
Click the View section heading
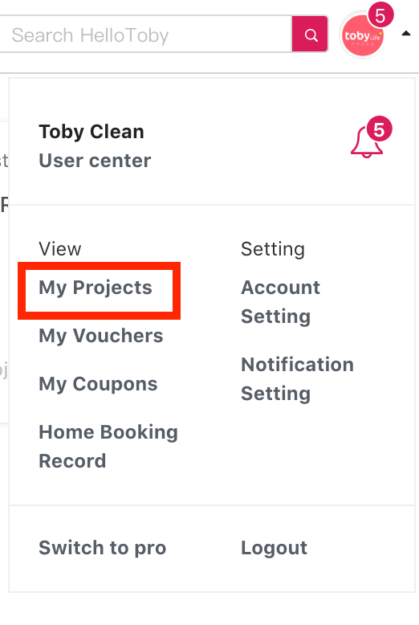tap(59, 249)
